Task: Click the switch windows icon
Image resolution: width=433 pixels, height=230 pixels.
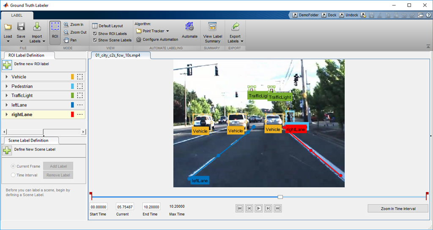Action: (x=421, y=15)
